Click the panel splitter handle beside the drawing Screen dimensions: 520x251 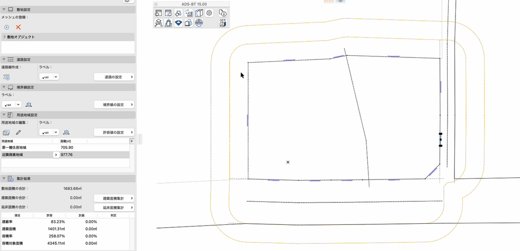pos(140,139)
